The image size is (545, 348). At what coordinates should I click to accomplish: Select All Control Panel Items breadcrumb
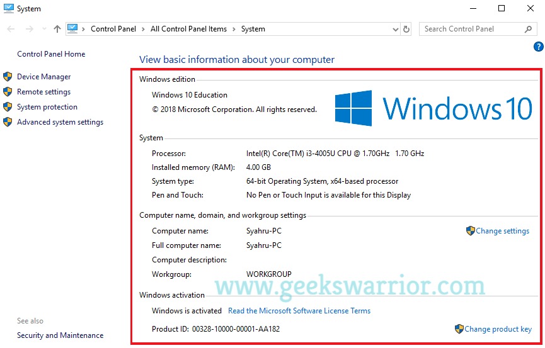pyautogui.click(x=188, y=29)
